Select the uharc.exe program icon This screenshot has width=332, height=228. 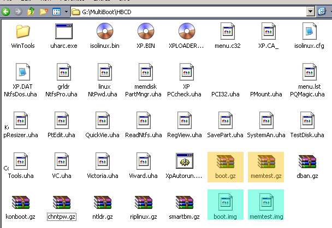click(64, 31)
